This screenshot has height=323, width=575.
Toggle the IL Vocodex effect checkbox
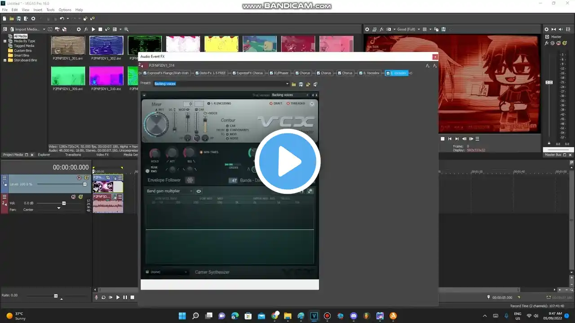point(361,73)
